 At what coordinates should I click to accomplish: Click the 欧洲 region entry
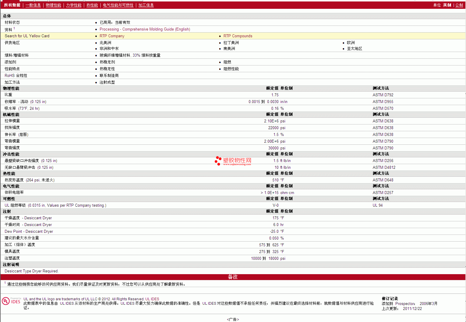click(x=351, y=43)
